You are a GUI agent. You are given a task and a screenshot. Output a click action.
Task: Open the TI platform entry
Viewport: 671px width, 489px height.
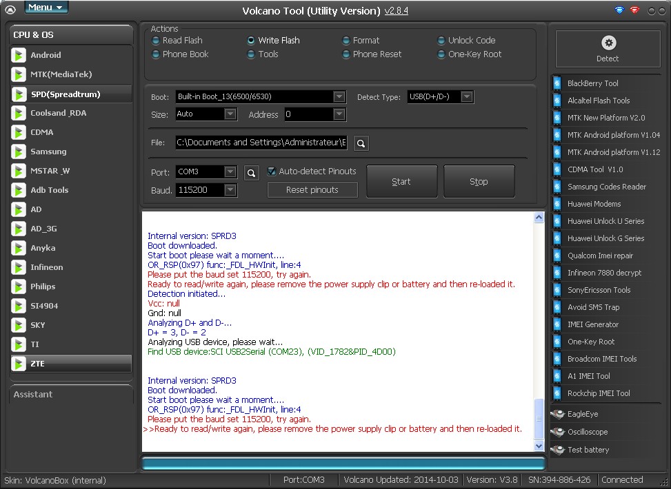[x=71, y=344]
